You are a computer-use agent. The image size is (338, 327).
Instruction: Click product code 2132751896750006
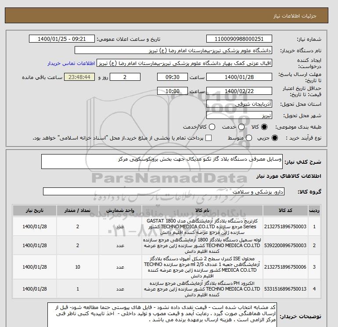[285, 267]
